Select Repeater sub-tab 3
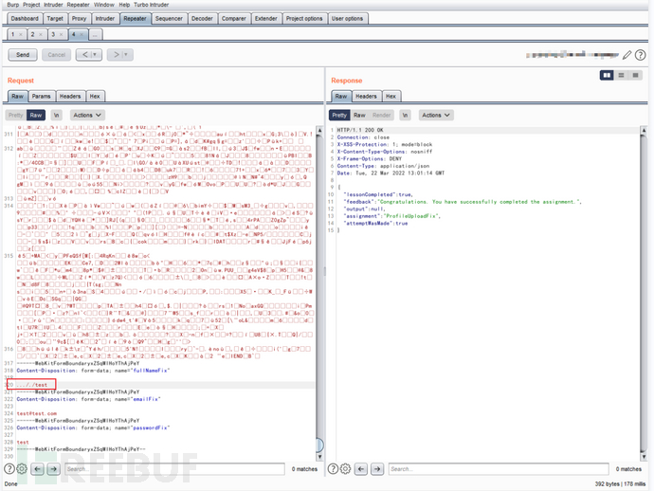This screenshot has height=491, width=654. (53, 34)
